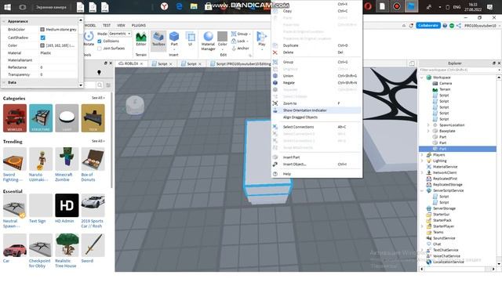Expand the SpawnLocation node
The height and width of the screenshot is (282, 502).
(428, 125)
